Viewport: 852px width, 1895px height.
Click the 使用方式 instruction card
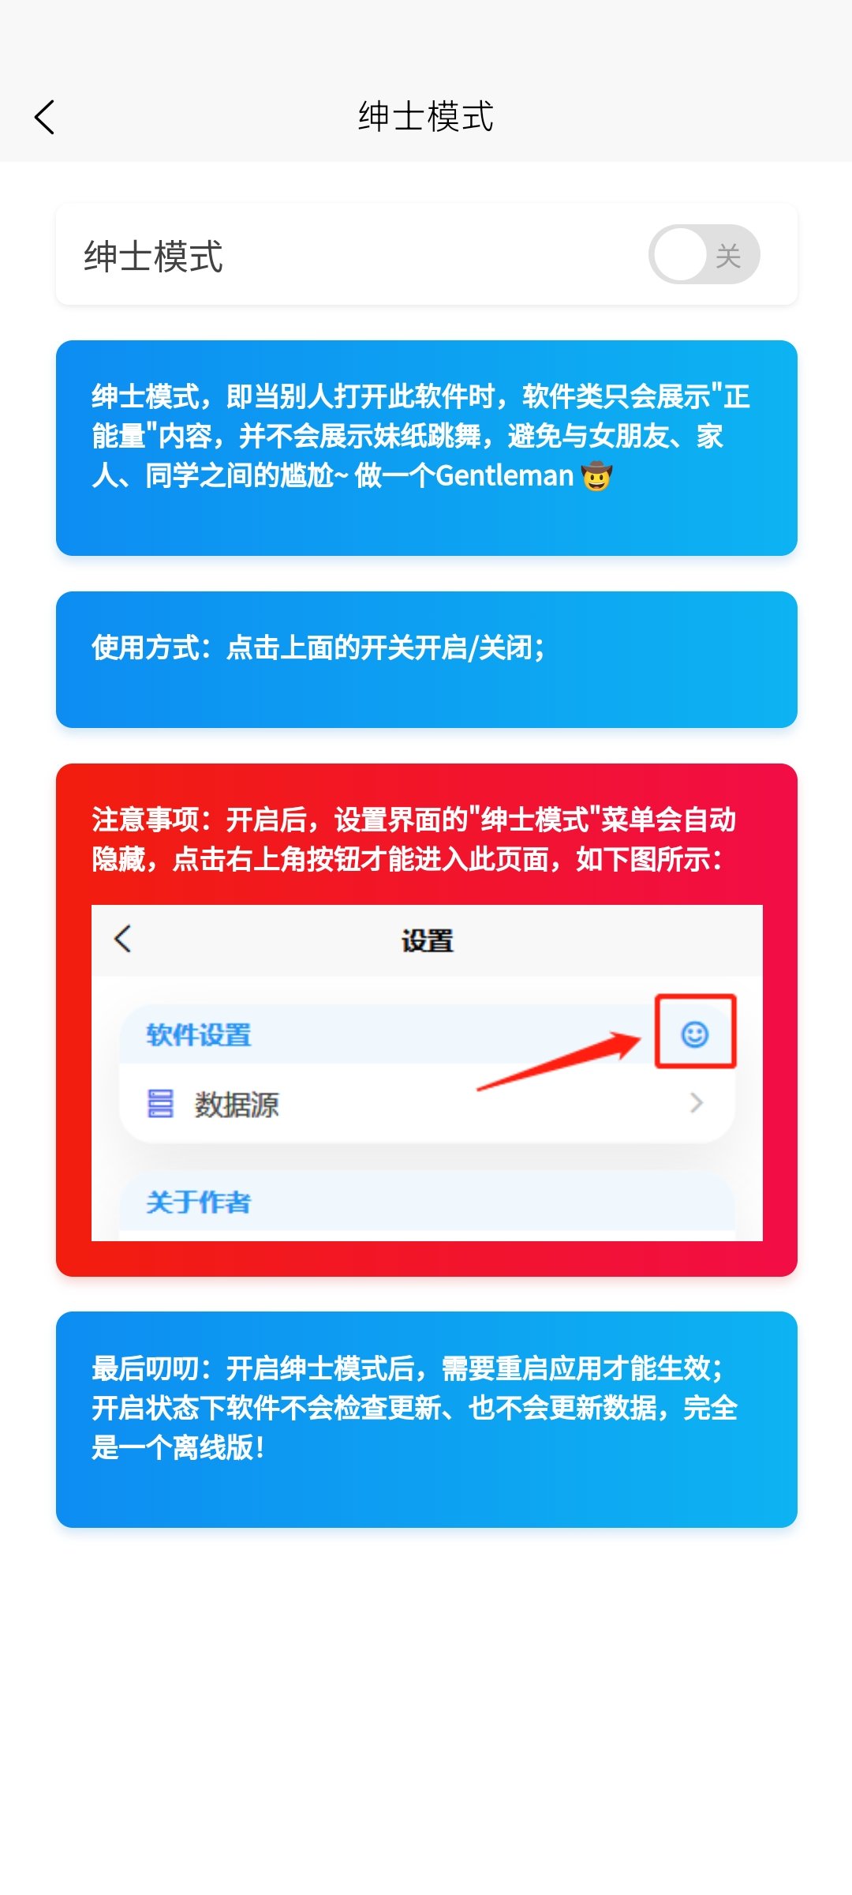pos(427,659)
